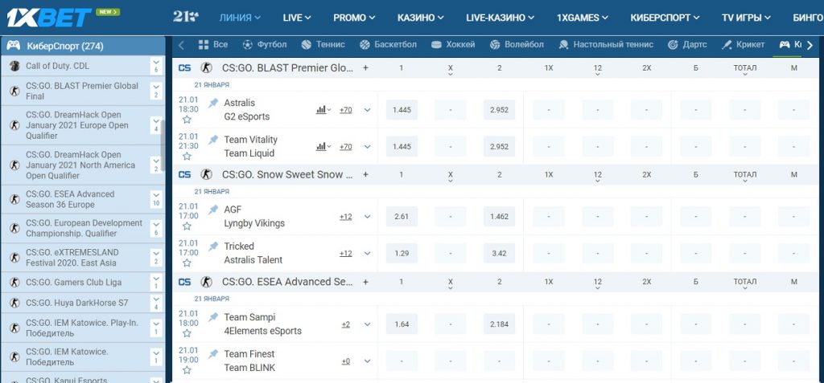The height and width of the screenshot is (383, 824).
Task: Expand the Team Vitality match markets
Action: (x=367, y=147)
